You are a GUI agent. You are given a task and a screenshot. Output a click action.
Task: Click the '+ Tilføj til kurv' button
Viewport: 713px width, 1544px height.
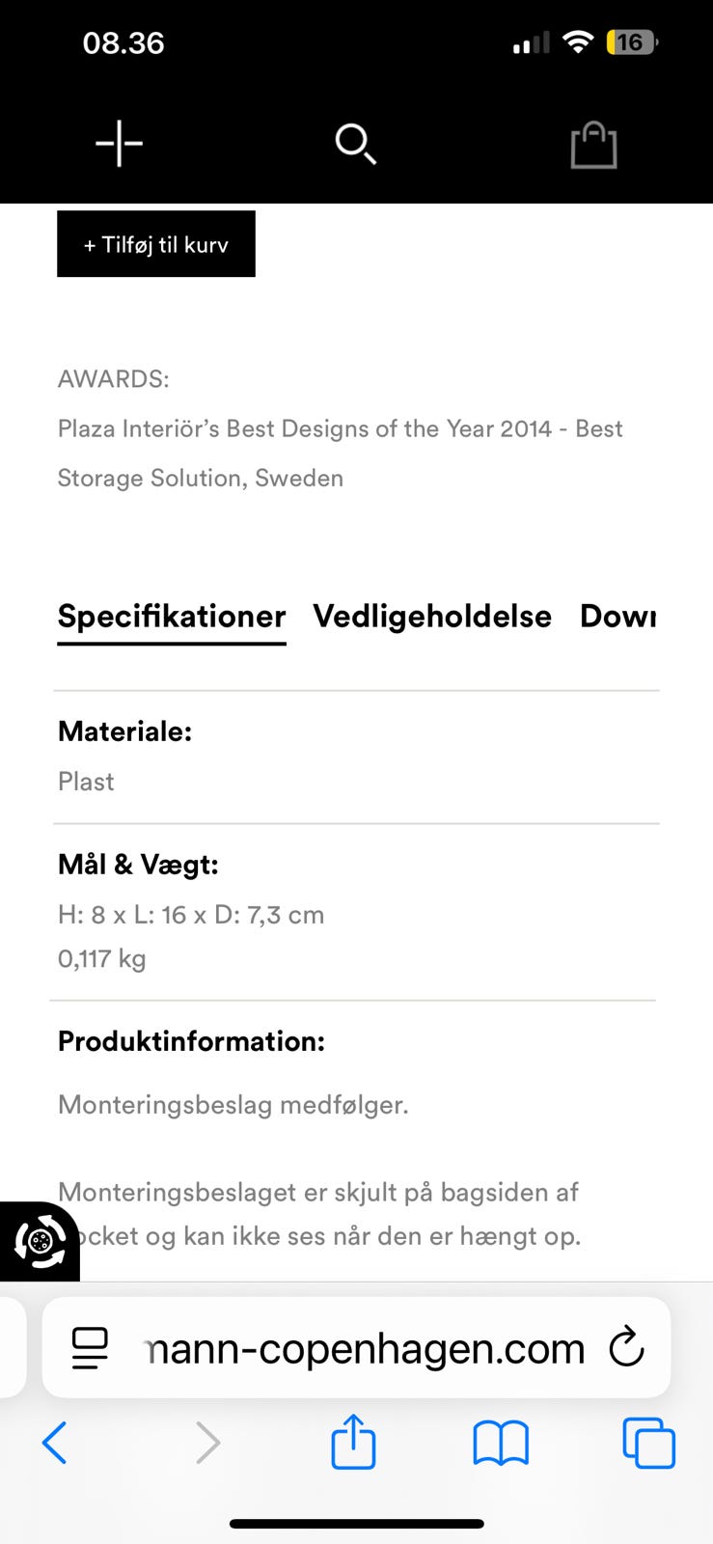pyautogui.click(x=156, y=244)
